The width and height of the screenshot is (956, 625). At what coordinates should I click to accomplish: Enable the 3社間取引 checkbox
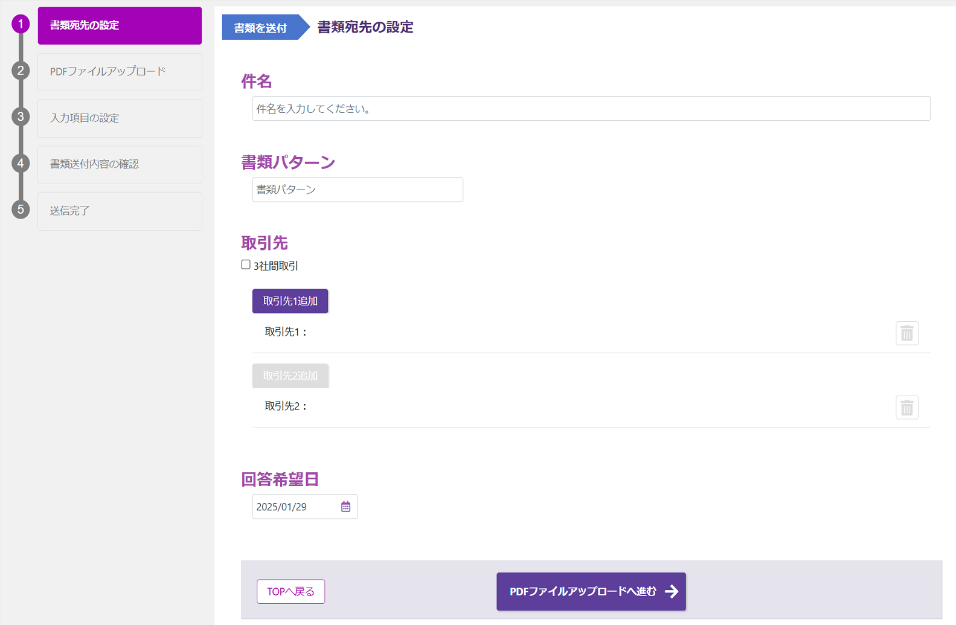tap(246, 264)
